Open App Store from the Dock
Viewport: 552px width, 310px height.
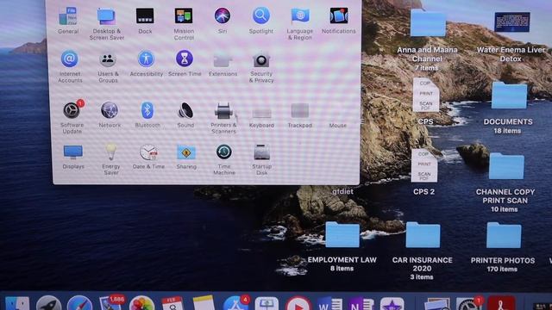[235, 302]
